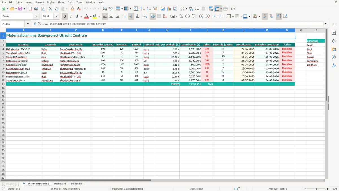Run the Spelling check icon
Viewport: 339px width, 191px height.
111,9
